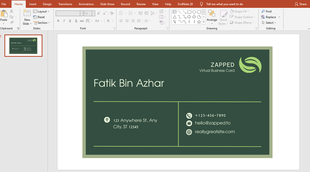Open Shape Fill dropdown

(240, 11)
